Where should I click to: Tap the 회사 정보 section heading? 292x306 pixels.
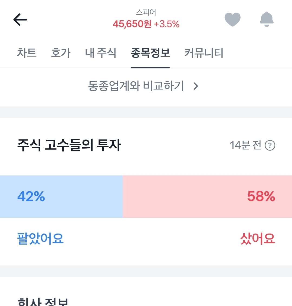[x=42, y=302]
